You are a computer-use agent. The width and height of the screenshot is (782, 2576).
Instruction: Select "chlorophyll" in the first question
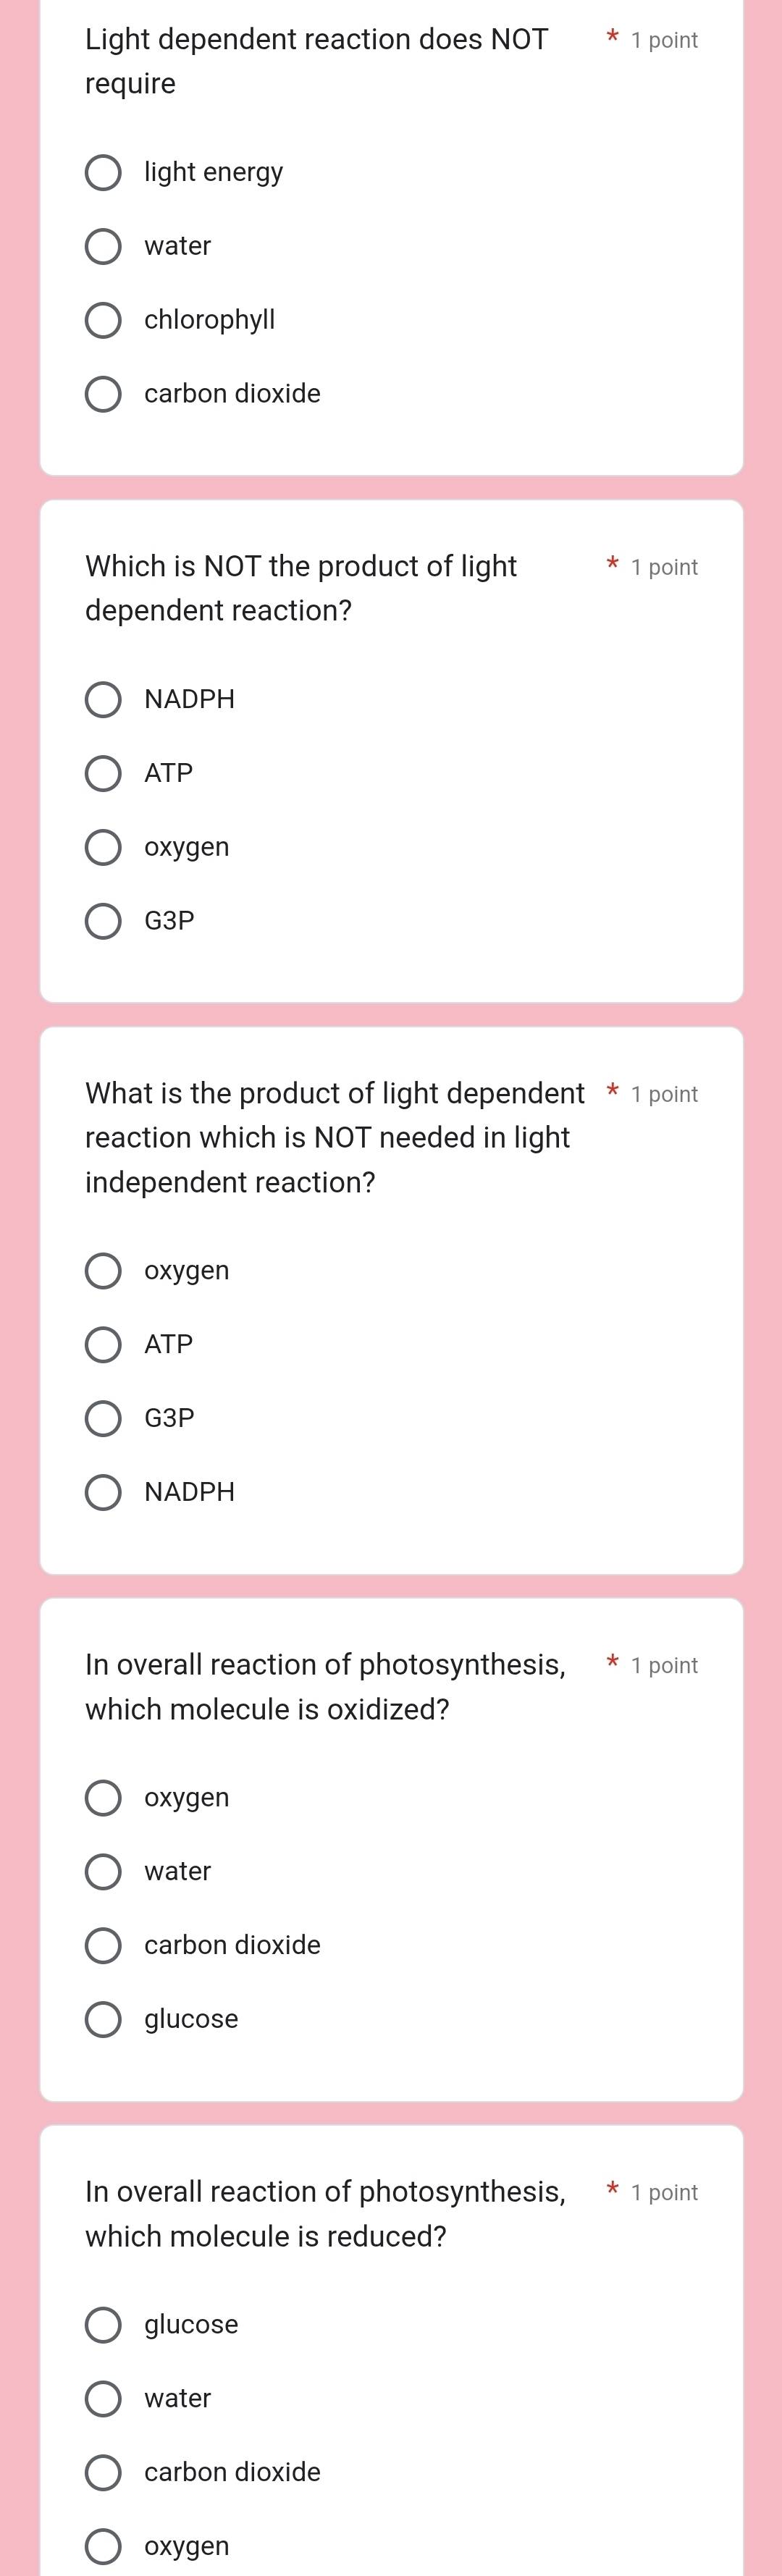(x=103, y=320)
